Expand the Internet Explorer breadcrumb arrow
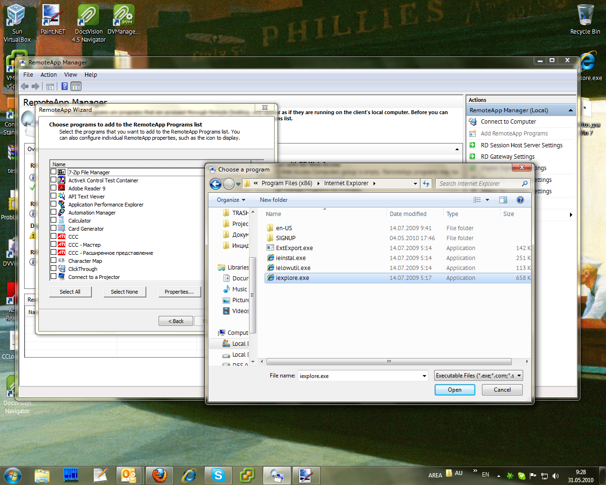The width and height of the screenshot is (606, 485). pos(374,184)
